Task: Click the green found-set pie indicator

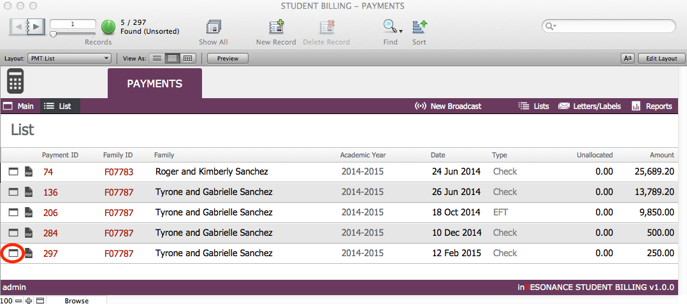Action: [x=108, y=27]
